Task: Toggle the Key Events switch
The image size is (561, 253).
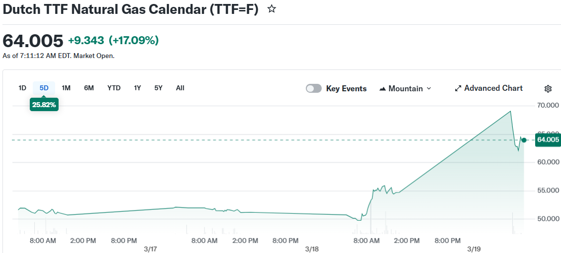Action: tap(313, 88)
